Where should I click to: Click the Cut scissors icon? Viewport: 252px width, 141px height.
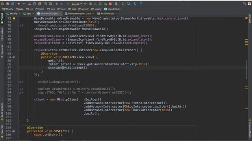coord(30,4)
